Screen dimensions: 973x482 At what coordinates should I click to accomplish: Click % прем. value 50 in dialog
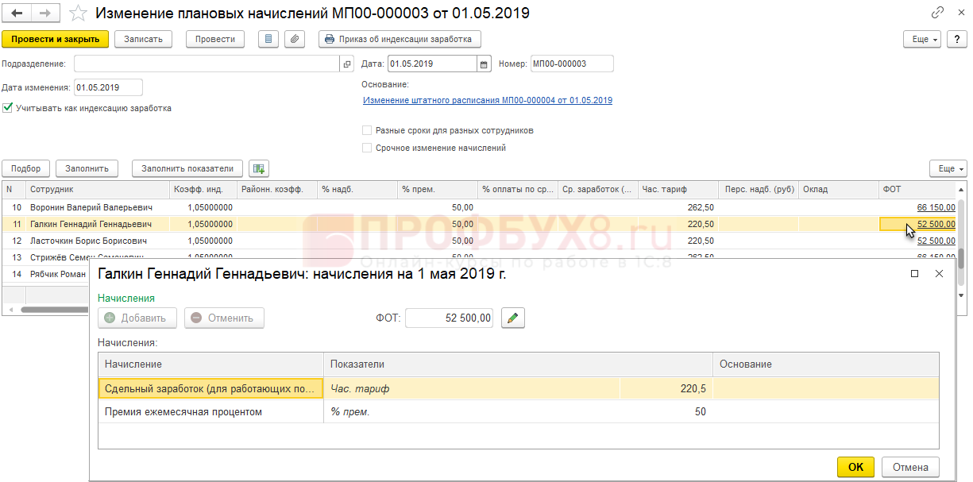(x=666, y=412)
